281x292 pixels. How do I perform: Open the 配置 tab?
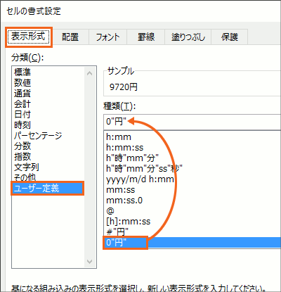coord(70,37)
